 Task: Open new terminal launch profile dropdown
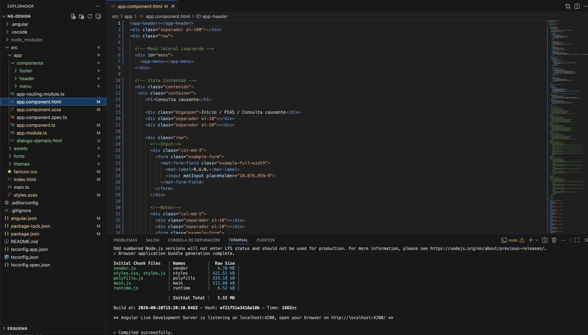pos(537,240)
